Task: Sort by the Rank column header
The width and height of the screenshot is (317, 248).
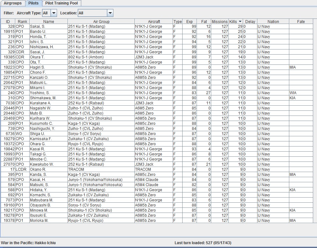Action: (x=22, y=21)
